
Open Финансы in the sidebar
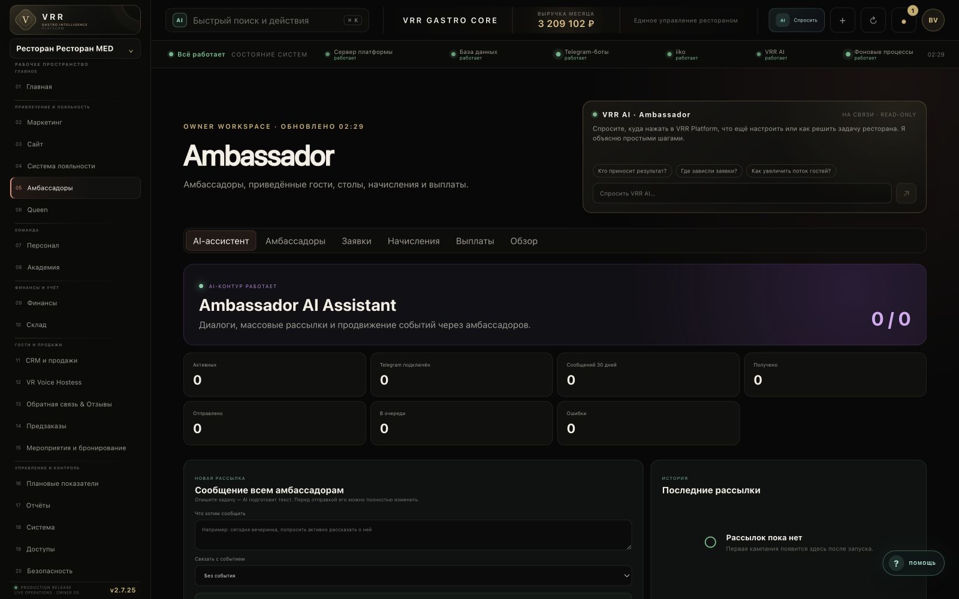(x=76, y=303)
